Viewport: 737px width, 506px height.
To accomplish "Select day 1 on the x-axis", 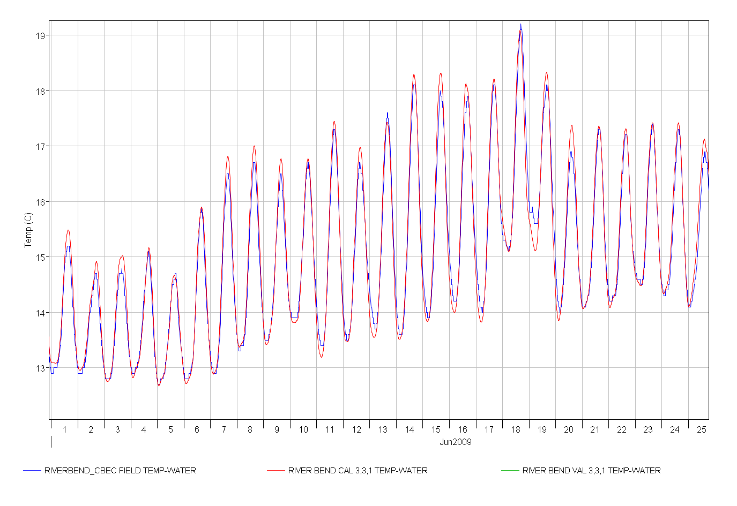I will pos(64,429).
